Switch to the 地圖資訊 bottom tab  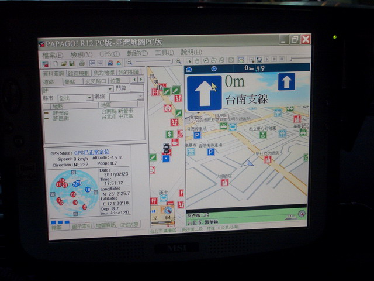[106, 225]
